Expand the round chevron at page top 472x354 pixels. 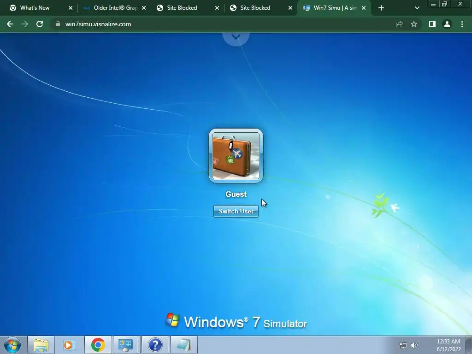[x=236, y=37]
